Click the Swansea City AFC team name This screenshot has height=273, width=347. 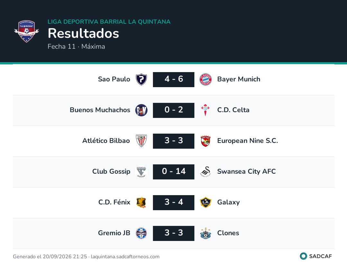click(246, 171)
